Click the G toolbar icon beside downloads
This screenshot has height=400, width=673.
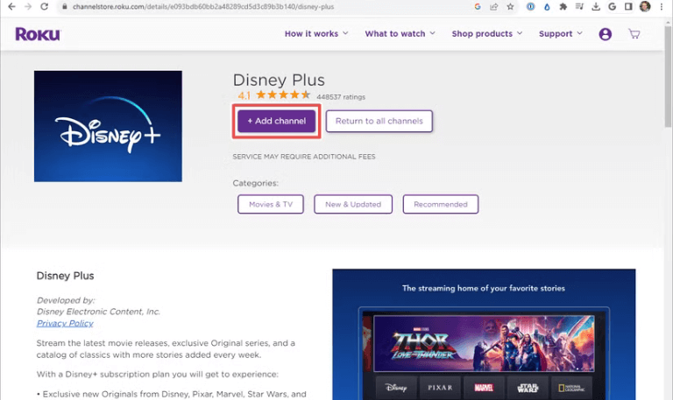tap(612, 6)
